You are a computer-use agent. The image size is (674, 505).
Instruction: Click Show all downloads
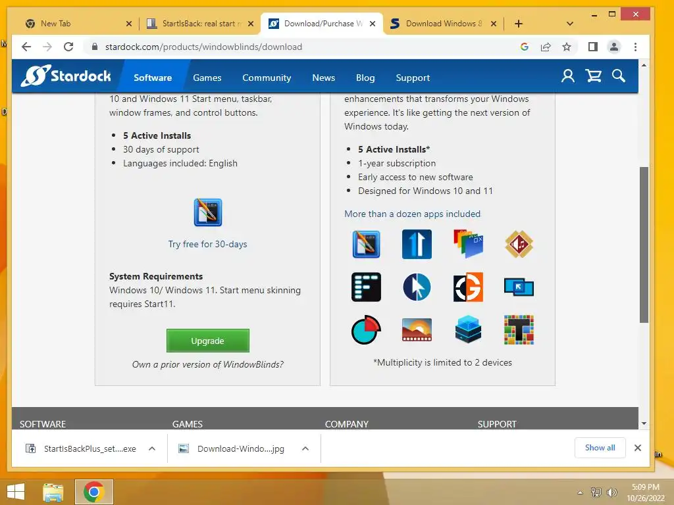(600, 447)
